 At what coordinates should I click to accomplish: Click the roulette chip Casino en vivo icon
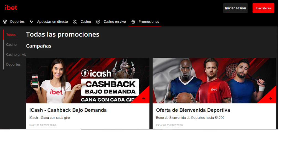(98, 22)
